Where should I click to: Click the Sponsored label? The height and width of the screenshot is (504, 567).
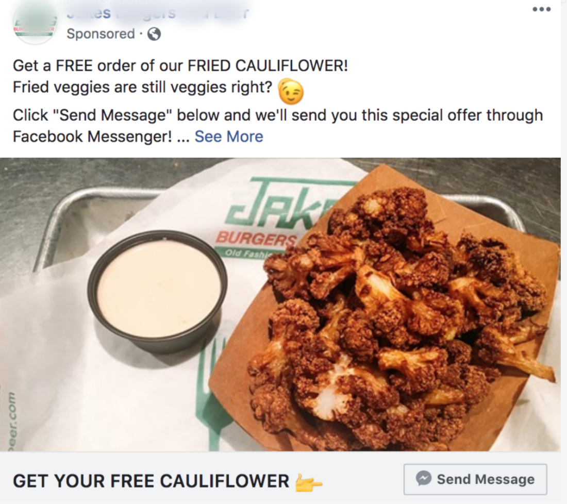[x=101, y=33]
